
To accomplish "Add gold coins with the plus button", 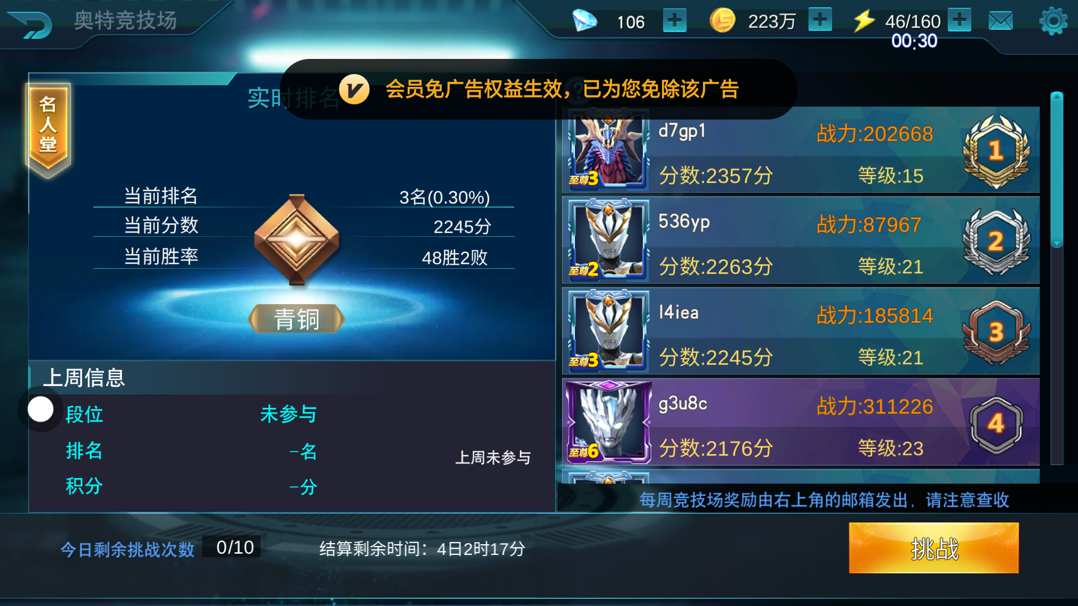I will [x=820, y=20].
